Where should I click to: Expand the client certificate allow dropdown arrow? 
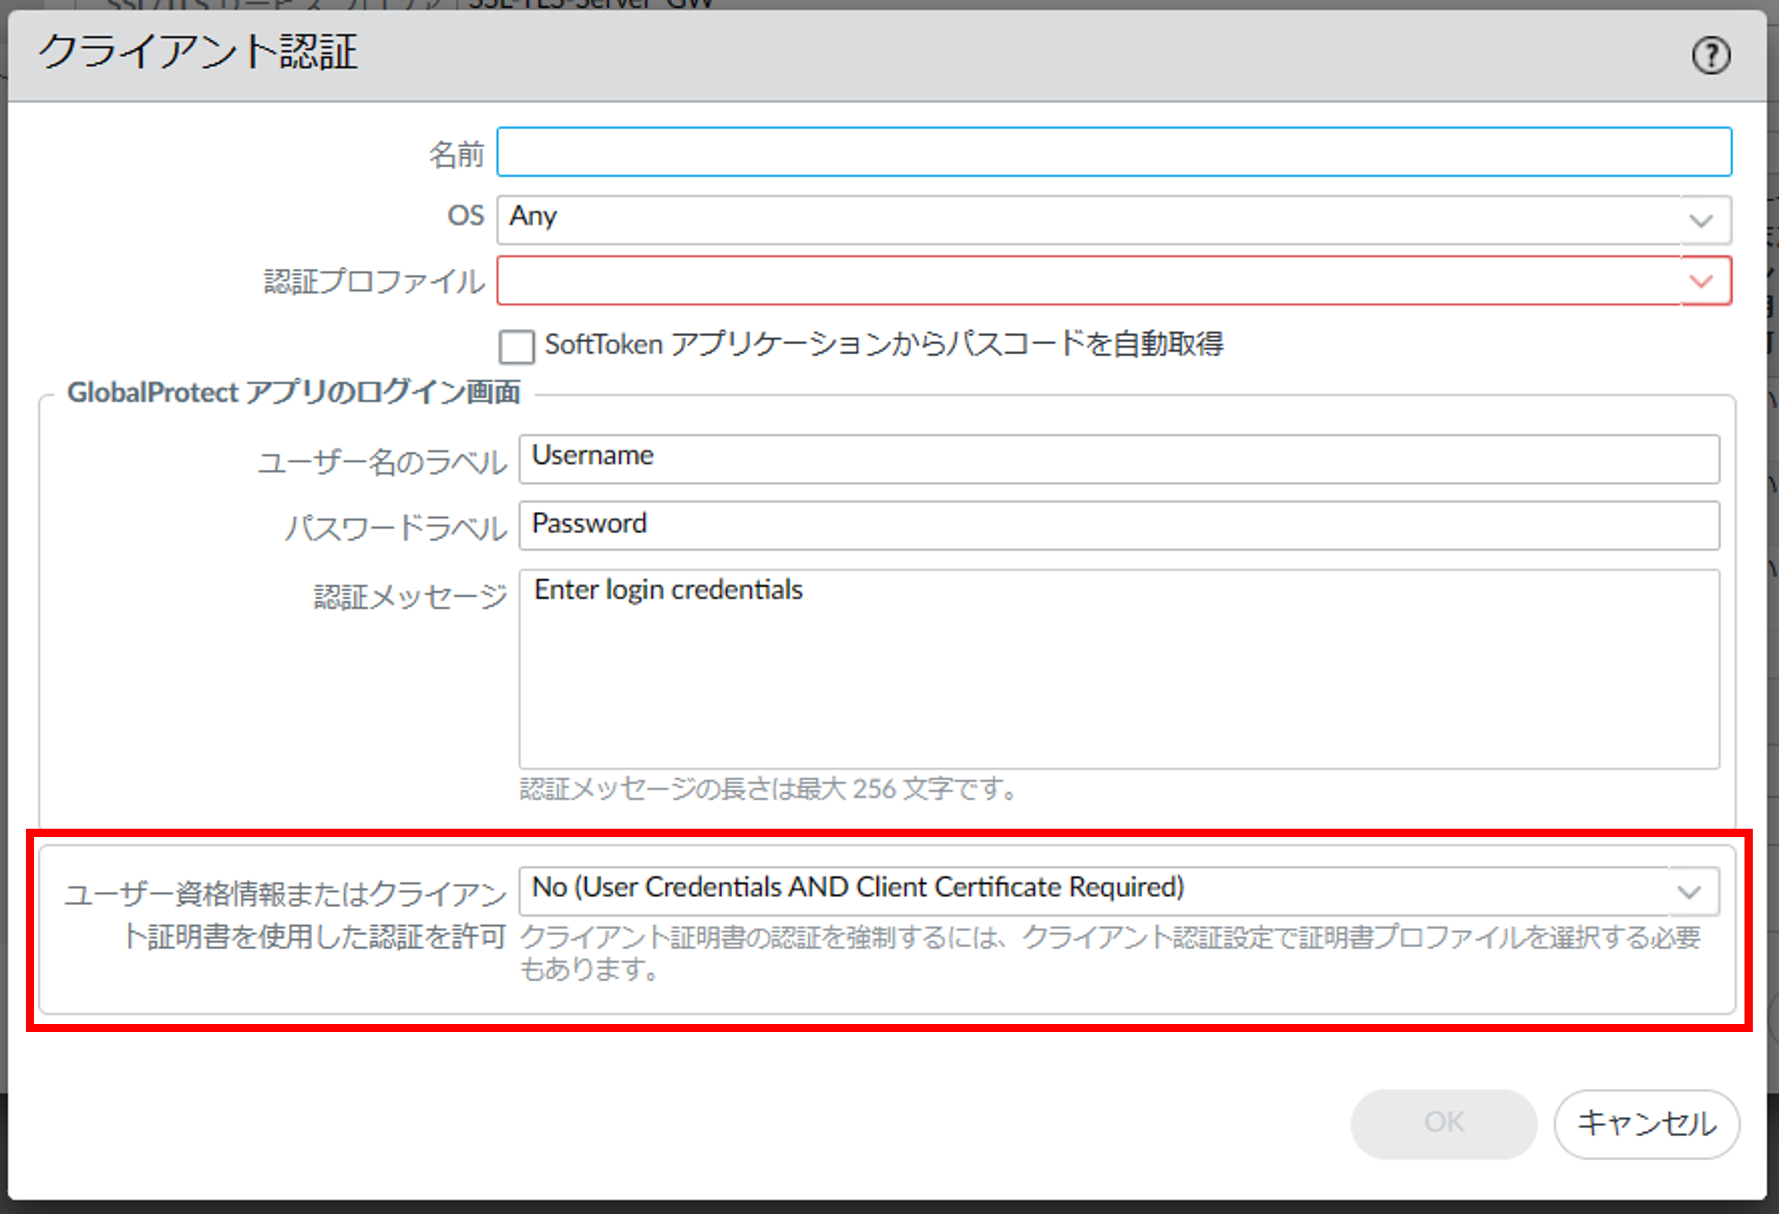(1689, 892)
